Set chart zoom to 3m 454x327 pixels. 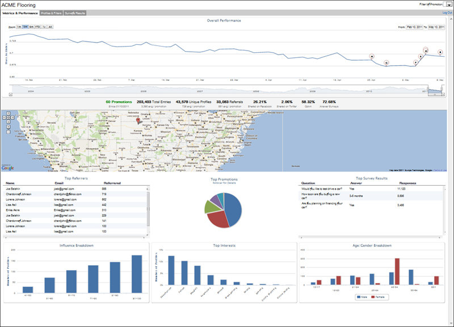tap(25, 27)
